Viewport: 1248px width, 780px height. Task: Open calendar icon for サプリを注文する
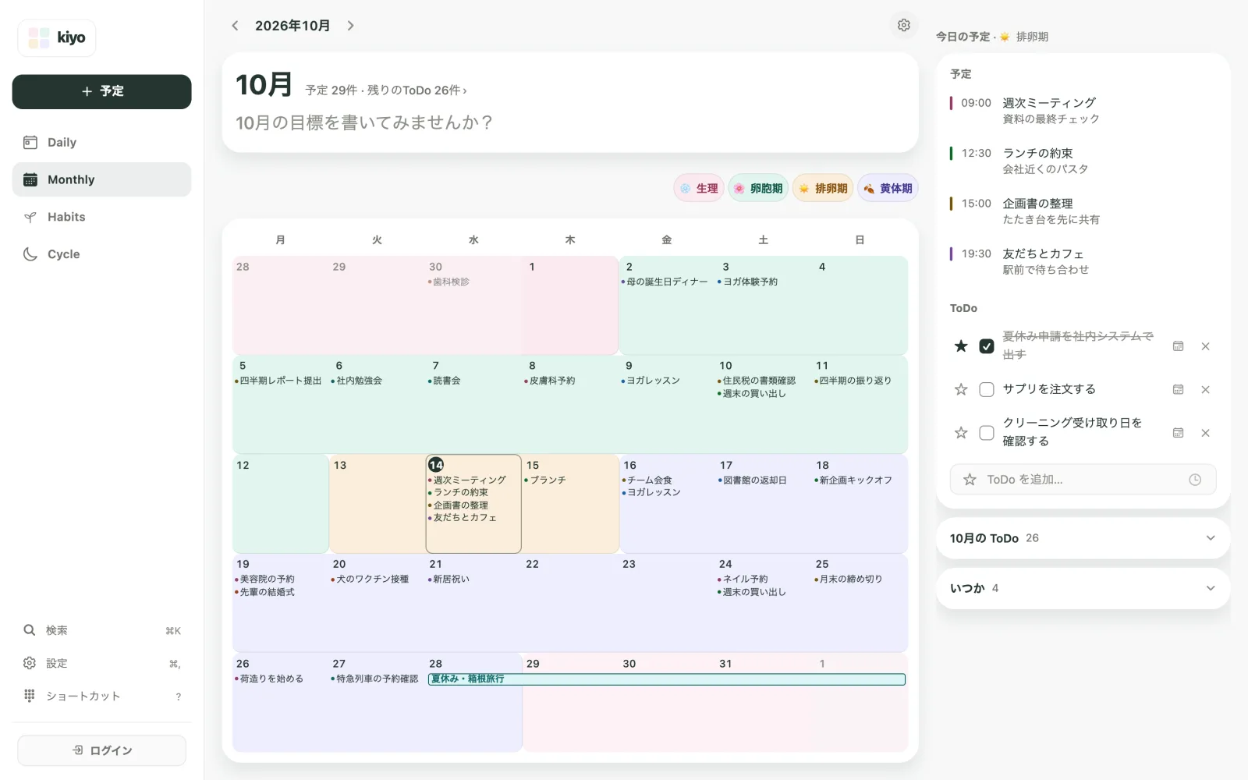(x=1178, y=389)
